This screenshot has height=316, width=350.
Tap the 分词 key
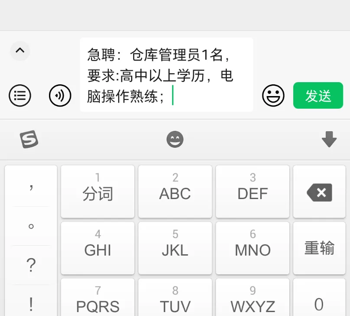tap(98, 192)
